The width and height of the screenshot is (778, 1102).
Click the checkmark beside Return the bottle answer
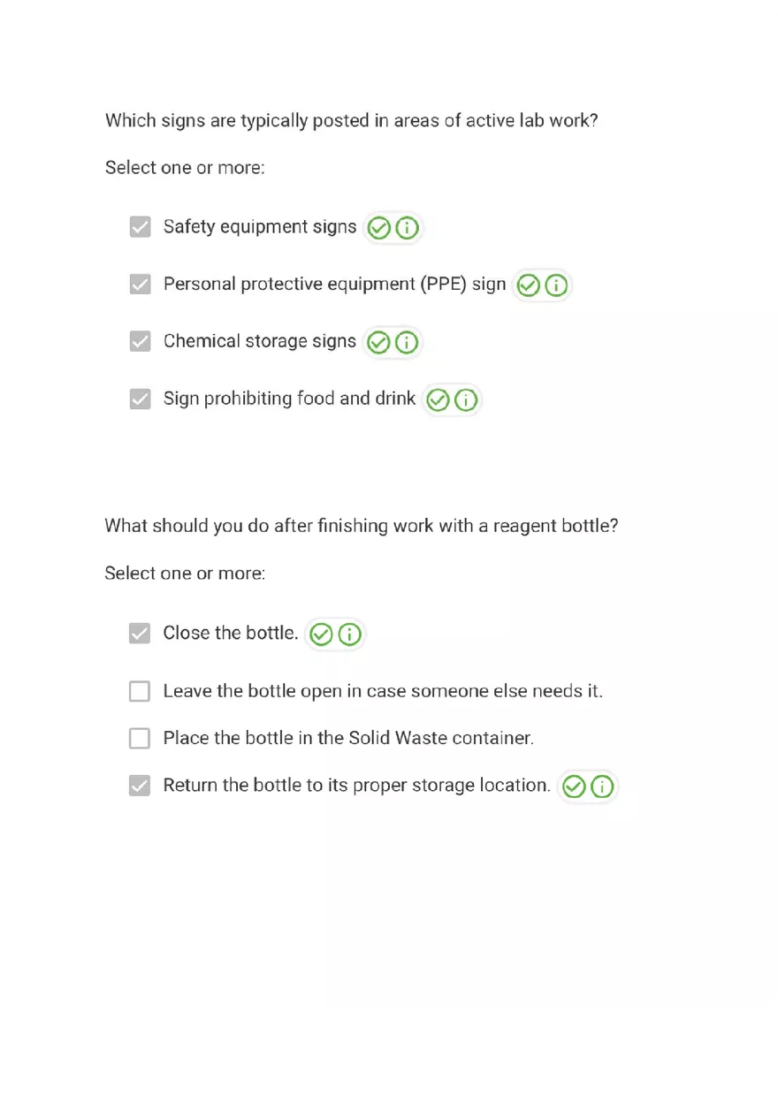[575, 786]
